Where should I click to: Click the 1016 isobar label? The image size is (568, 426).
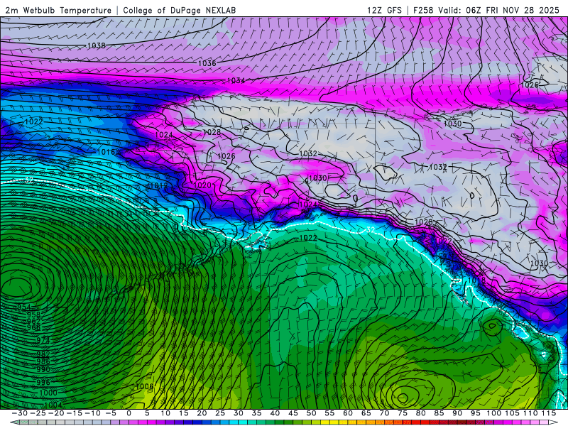point(106,152)
